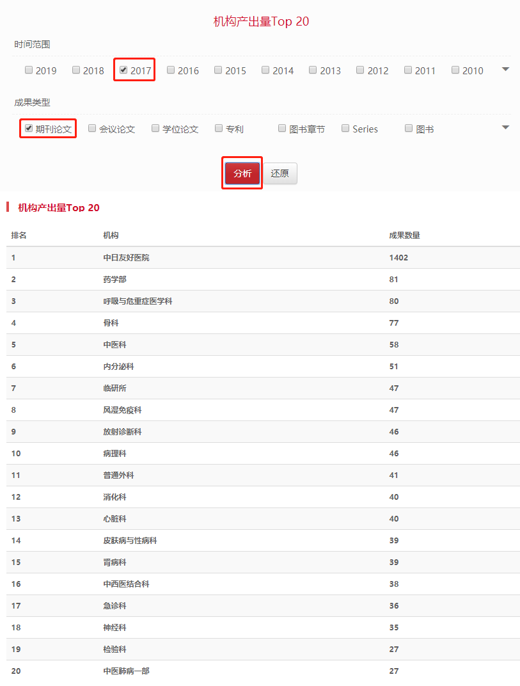Tick the 专利 checkbox
This screenshot has height=686, width=520.
pos(219,129)
